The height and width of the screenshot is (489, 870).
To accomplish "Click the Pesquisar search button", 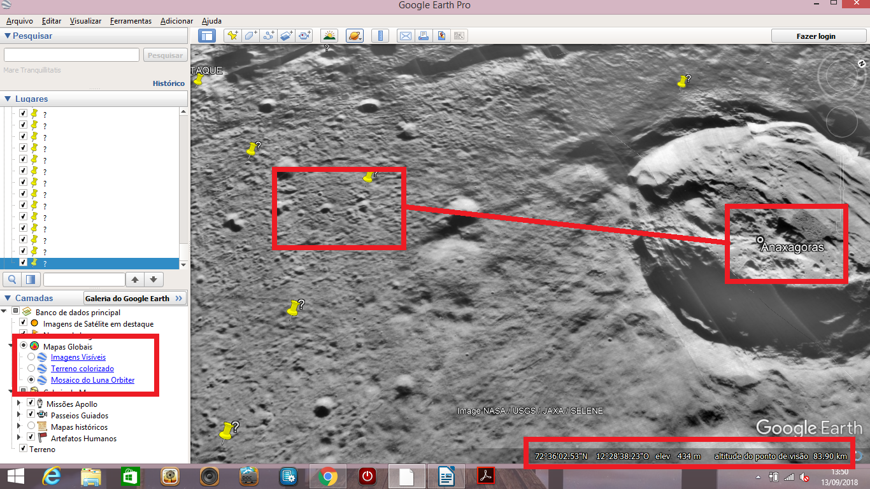I will (x=165, y=55).
